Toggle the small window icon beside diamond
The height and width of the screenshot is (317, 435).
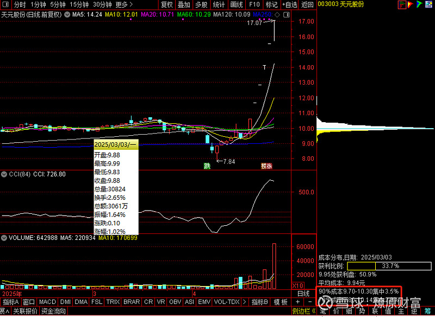pos(287,15)
